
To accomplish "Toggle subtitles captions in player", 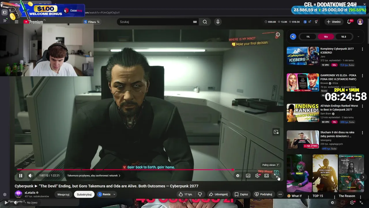I will [248, 176].
